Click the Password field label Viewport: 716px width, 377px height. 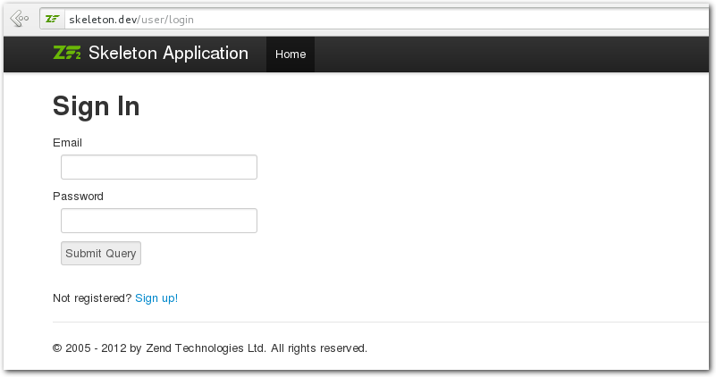pos(78,197)
